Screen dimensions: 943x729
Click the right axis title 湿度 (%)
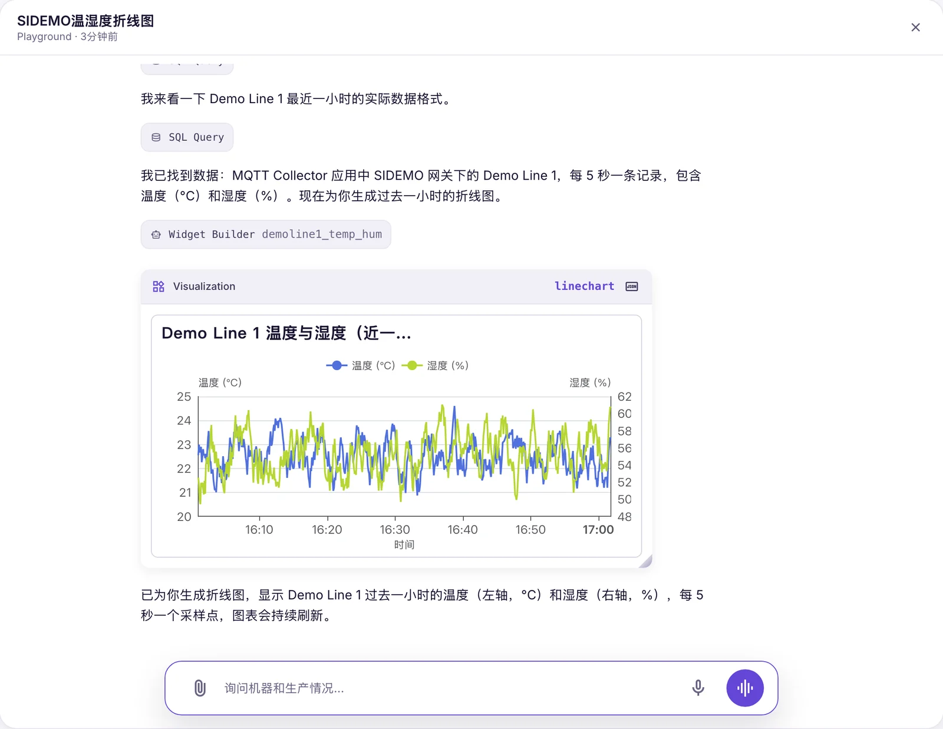(x=590, y=382)
